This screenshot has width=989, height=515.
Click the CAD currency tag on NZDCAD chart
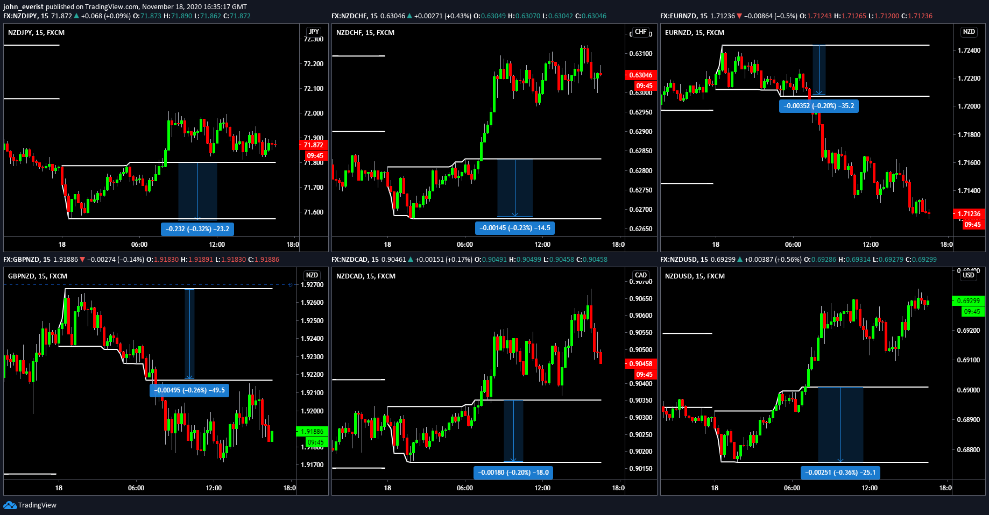[x=641, y=275]
